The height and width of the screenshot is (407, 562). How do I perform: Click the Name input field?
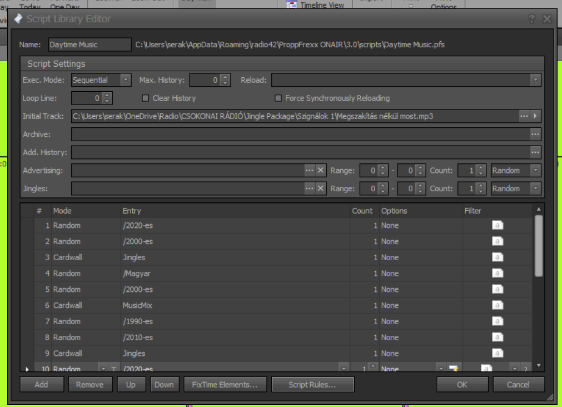coord(89,44)
